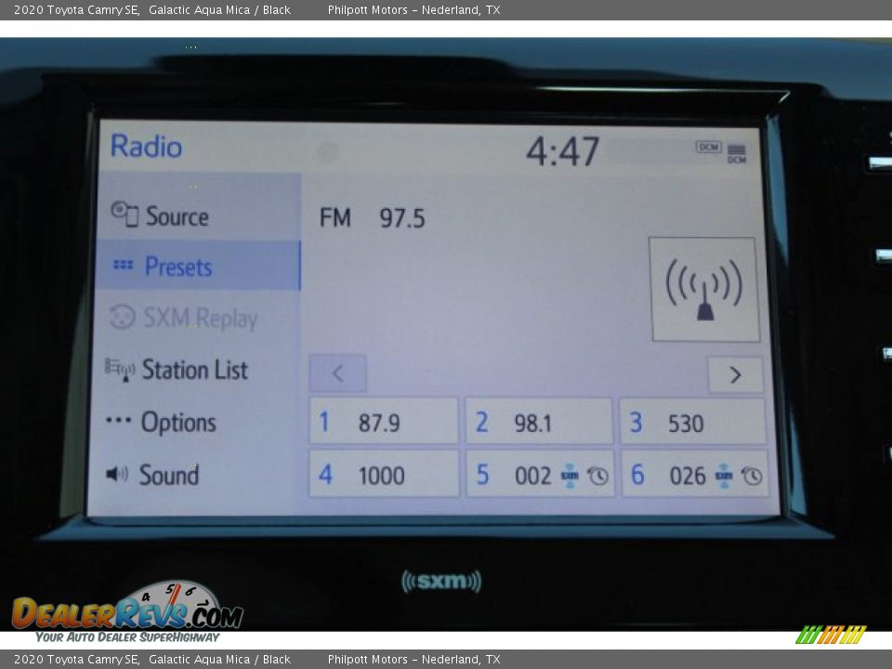Tap the SXM logo on preset 5

[570, 476]
